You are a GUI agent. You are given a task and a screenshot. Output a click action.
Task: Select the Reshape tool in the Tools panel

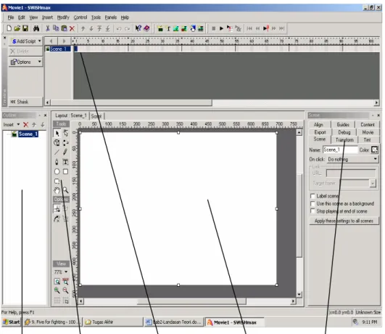point(65,134)
